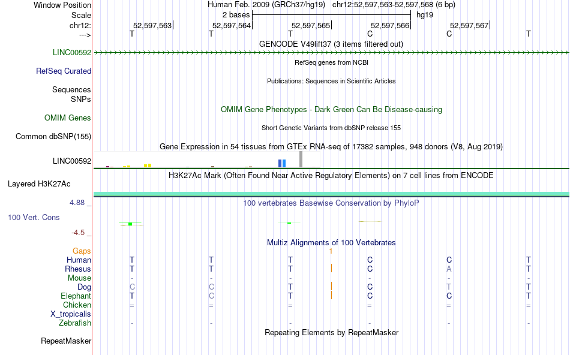Screen dimensions: 570x355
Task: Click the orange gap count 1 marker
Action: pos(331,251)
